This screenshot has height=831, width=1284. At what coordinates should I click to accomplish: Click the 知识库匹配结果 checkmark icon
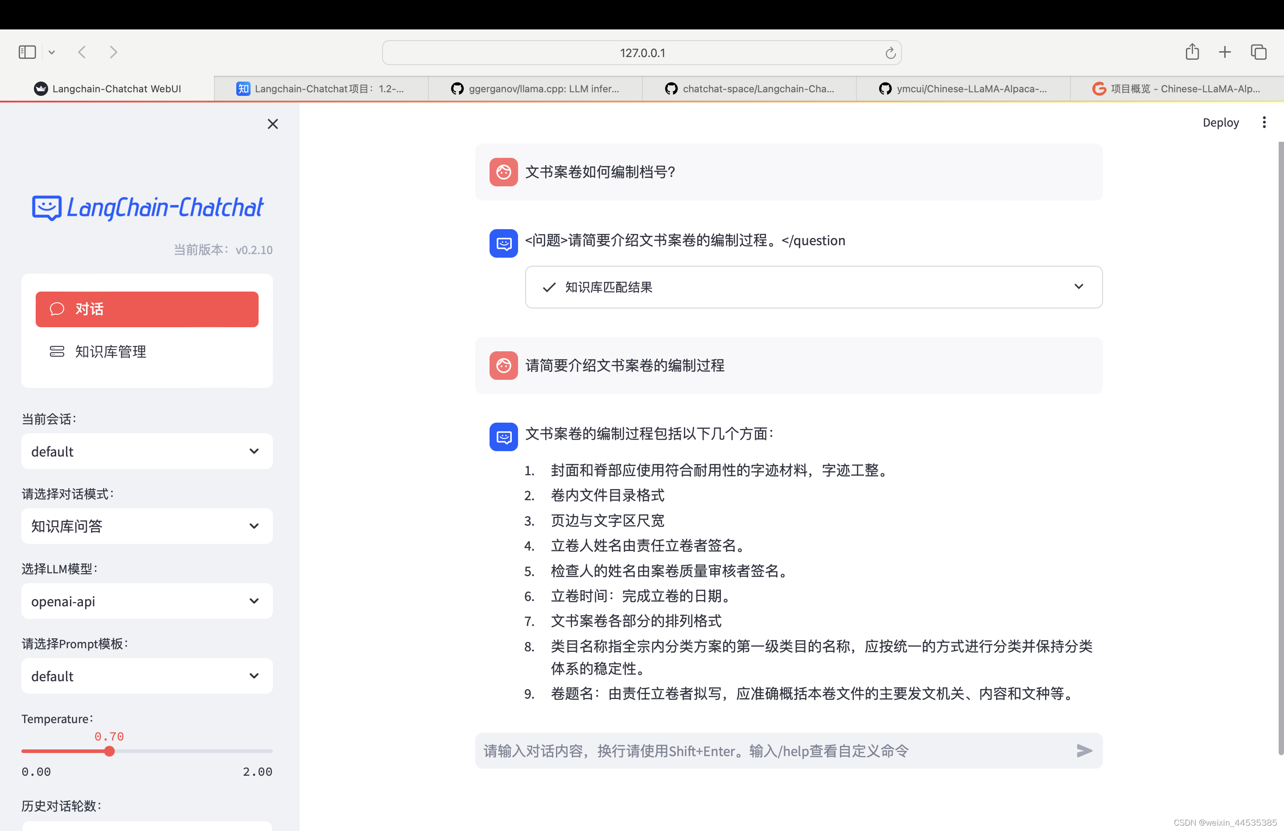(x=549, y=287)
